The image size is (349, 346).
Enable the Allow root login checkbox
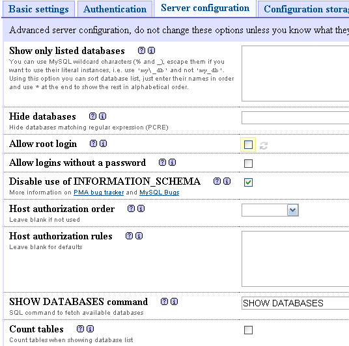pyautogui.click(x=248, y=145)
